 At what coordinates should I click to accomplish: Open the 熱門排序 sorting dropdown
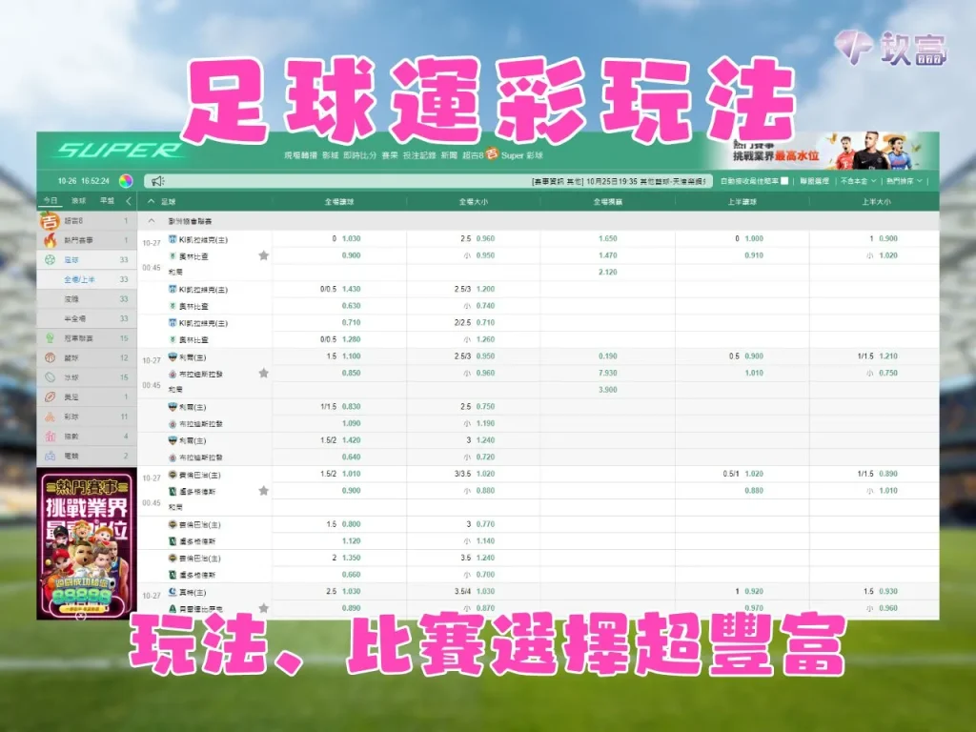click(x=904, y=180)
